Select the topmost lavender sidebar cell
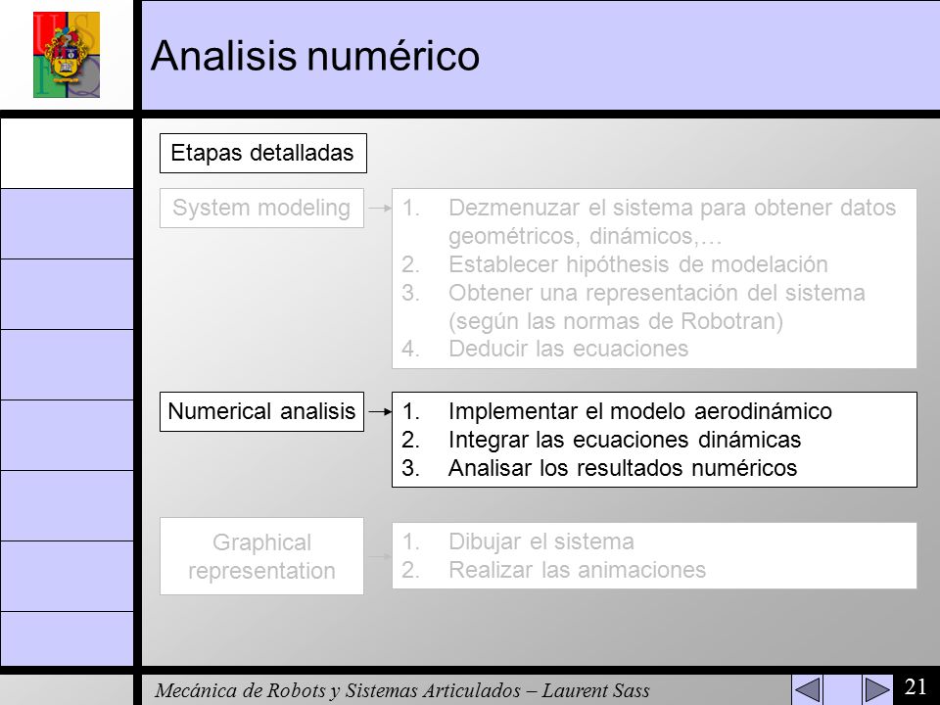940x705 pixels. (67, 224)
